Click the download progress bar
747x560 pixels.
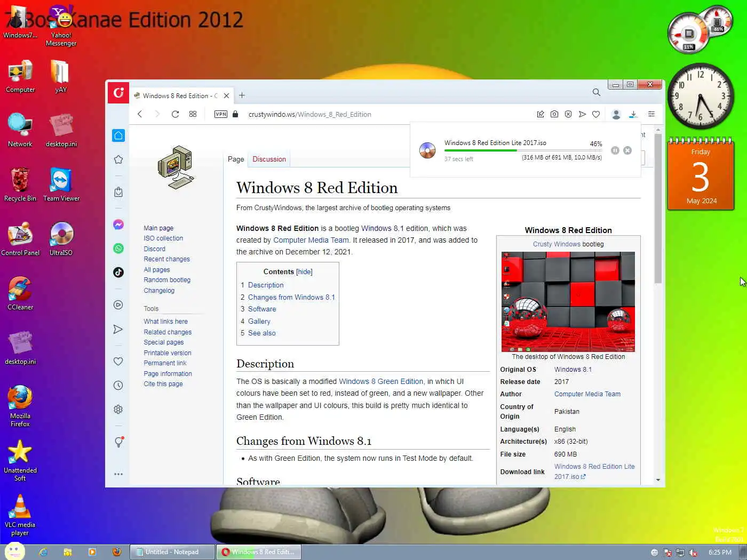pyautogui.click(x=523, y=150)
